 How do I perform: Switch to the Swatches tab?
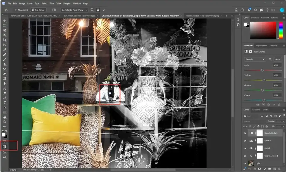(x=255, y=18)
